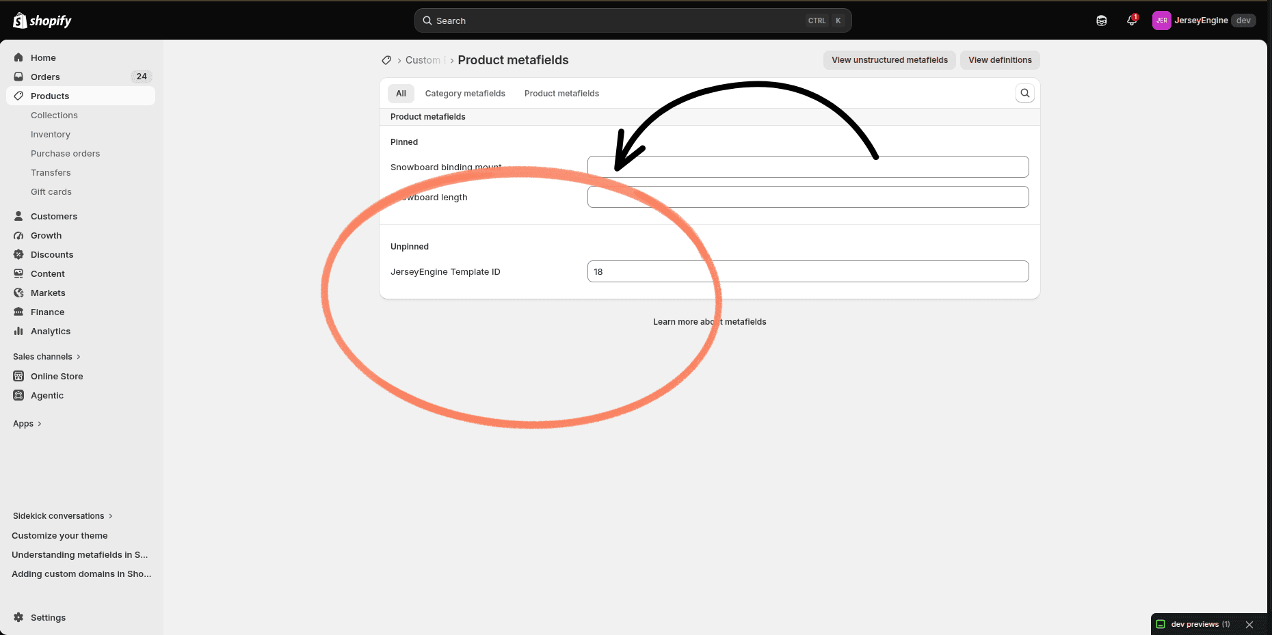
Task: Open Adding custom domains conversation
Action: pyautogui.click(x=81, y=574)
